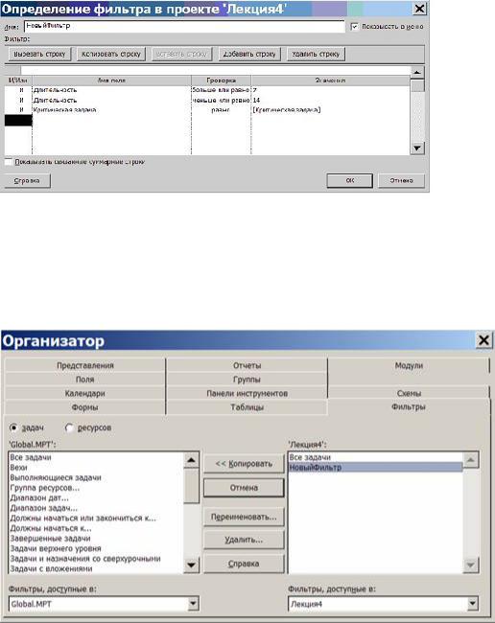Switch to 'Поля' tab
The image size is (495, 623).
coord(85,380)
